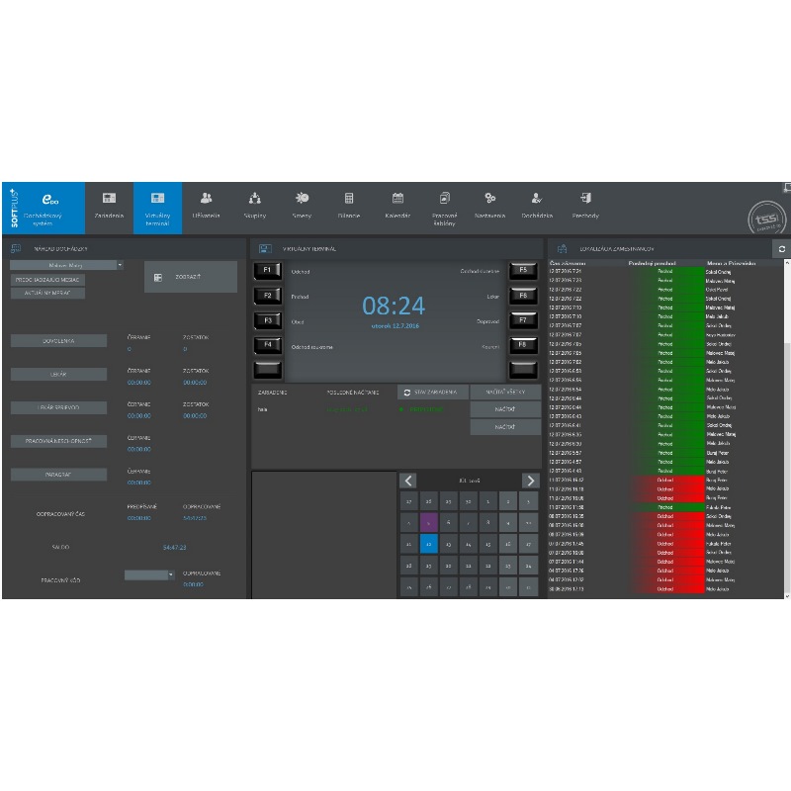The image size is (791, 791).
Task: Click refresh icon in employee localization panel
Action: coord(782,249)
